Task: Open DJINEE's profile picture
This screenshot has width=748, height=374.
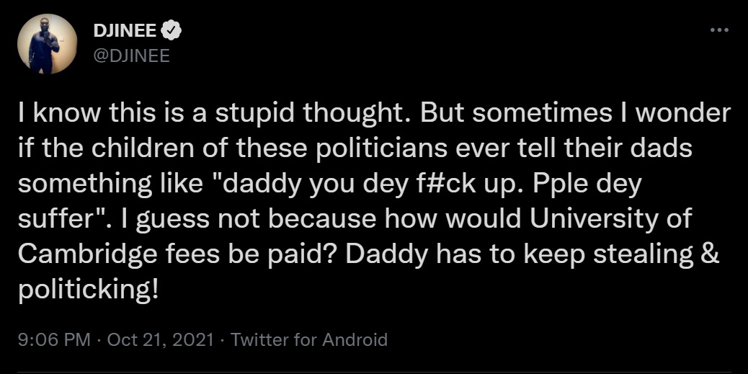Action: tap(48, 44)
